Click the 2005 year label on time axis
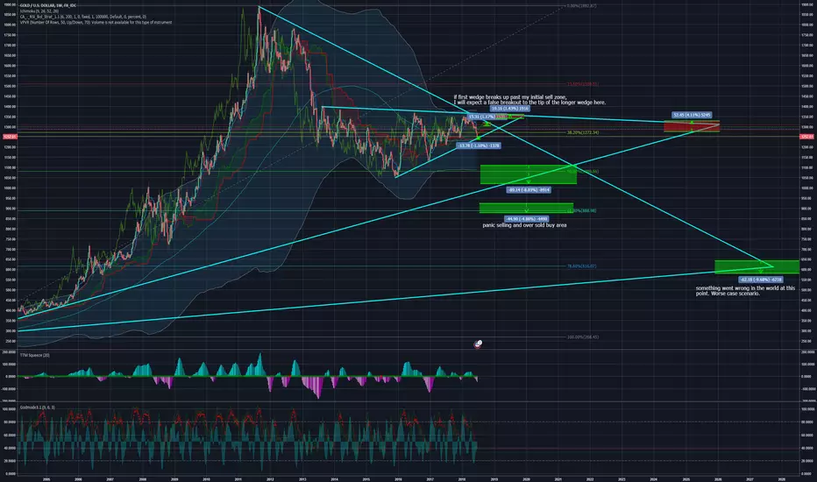The image size is (817, 482). pos(46,478)
